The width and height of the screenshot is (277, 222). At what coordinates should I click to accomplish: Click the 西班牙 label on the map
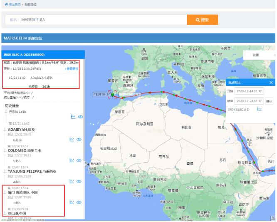tap(128, 85)
